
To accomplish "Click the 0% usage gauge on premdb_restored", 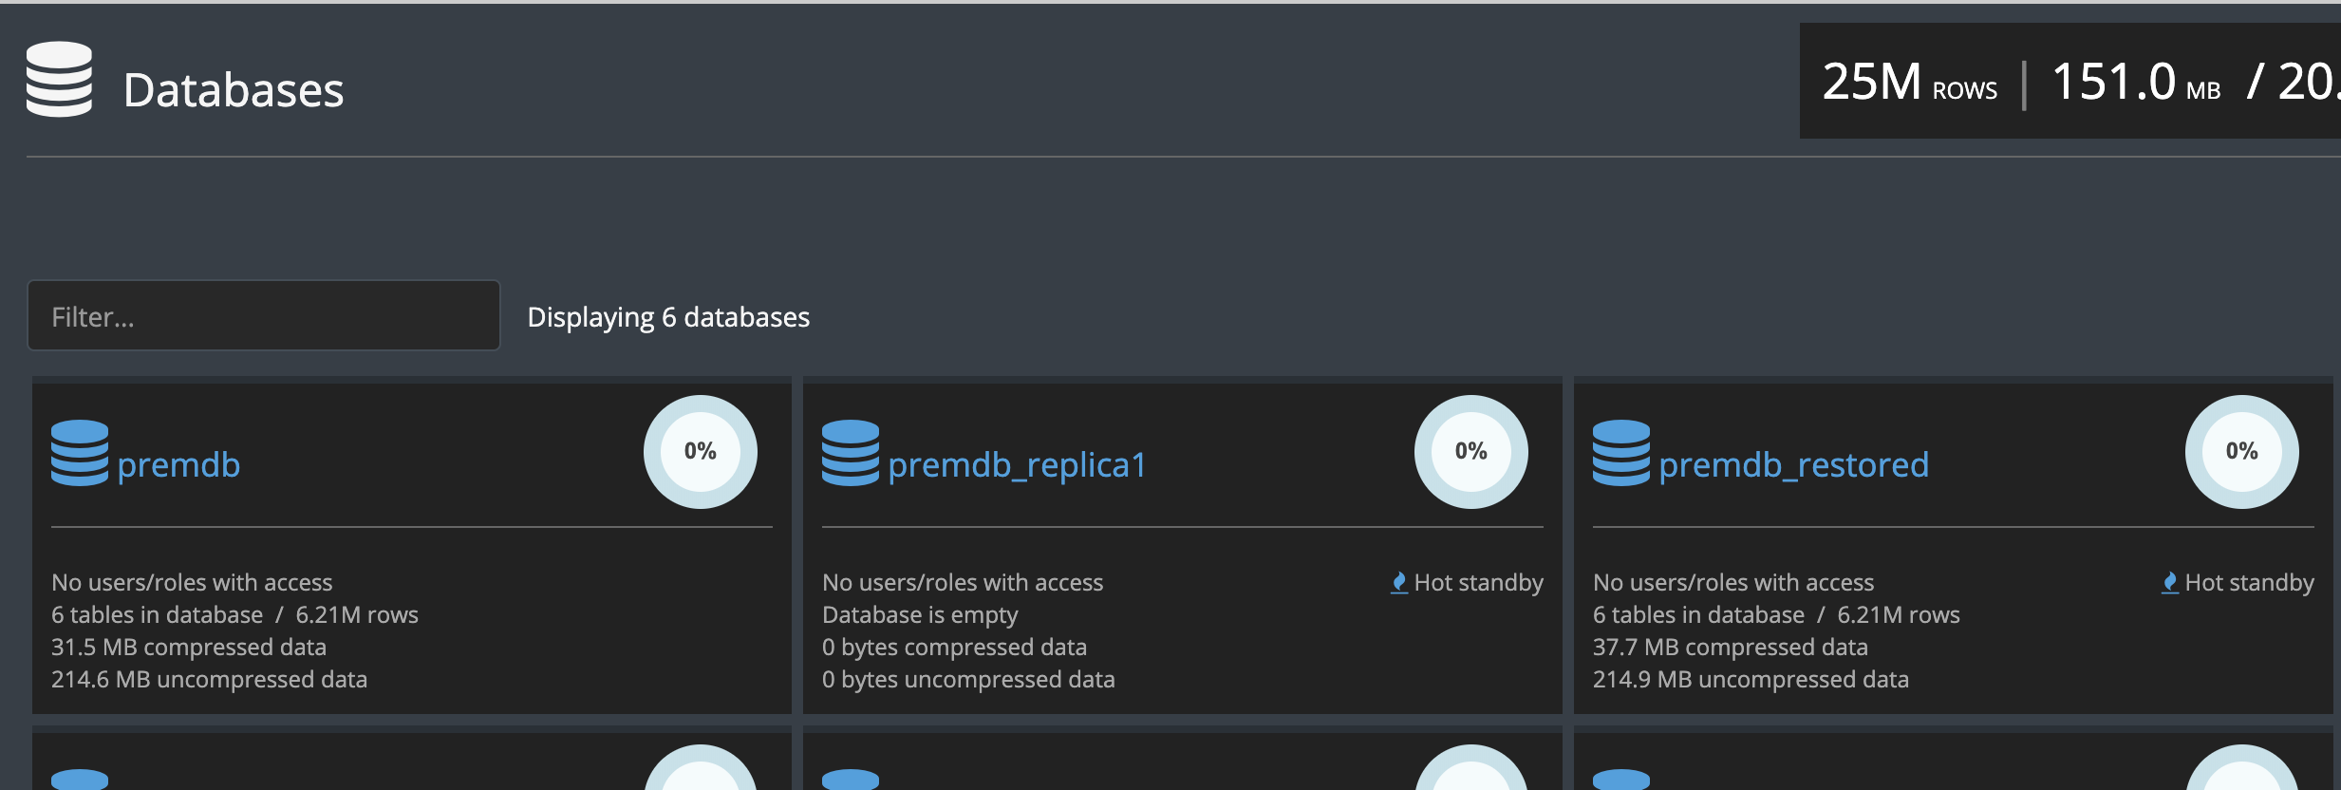I will [2242, 452].
